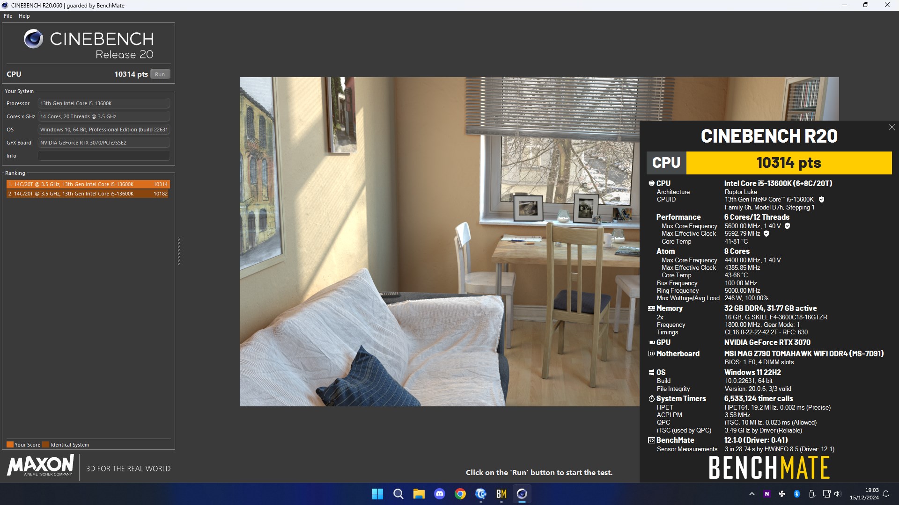
Task: Click the System Timers clock icon
Action: pyautogui.click(x=651, y=399)
